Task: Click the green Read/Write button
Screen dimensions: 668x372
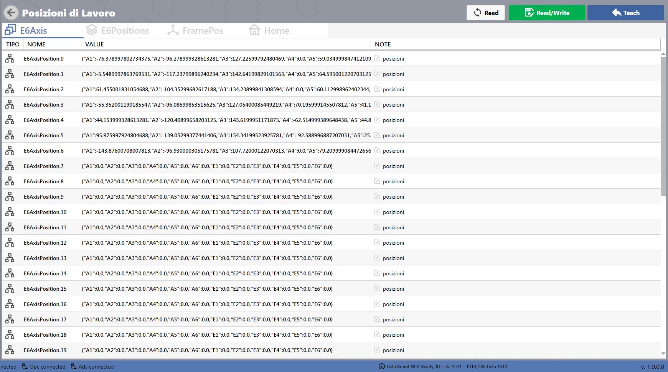Action: coord(547,13)
